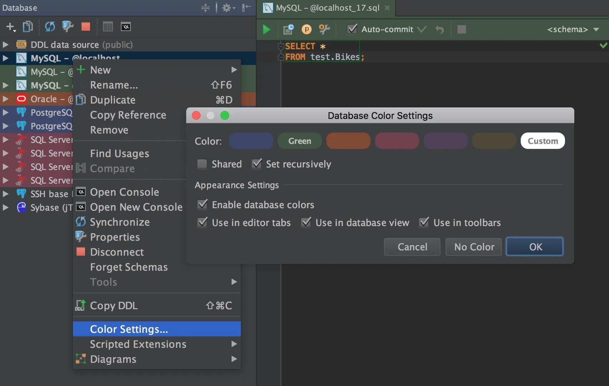Click the red Disconnect square in Database toolbar
This screenshot has width=609, height=386.
coord(86,26)
